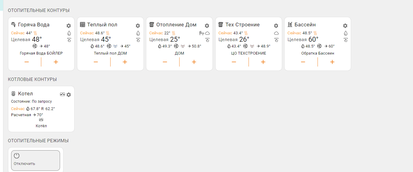Open Бассейн circuit settings gear
Screen dimensions: 413x172
tap(345, 26)
